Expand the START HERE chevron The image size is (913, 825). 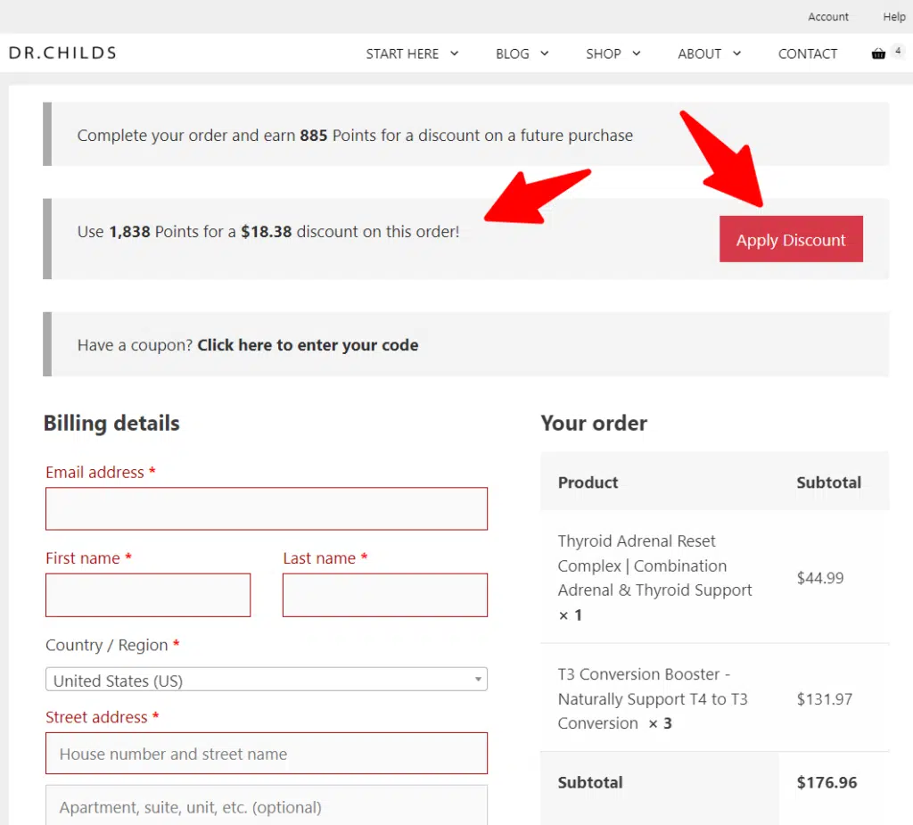point(454,54)
